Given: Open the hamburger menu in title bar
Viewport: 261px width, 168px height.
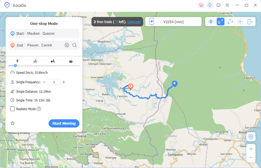Looking at the screenshot, I should 227,5.
